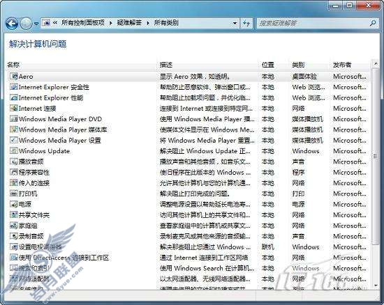
Task: Click description 显示 Aero 效果，如透明。
Action: coord(195,77)
